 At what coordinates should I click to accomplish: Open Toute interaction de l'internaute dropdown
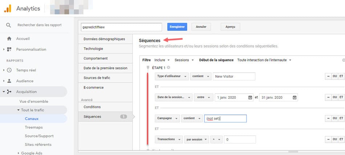pyautogui.click(x=264, y=60)
